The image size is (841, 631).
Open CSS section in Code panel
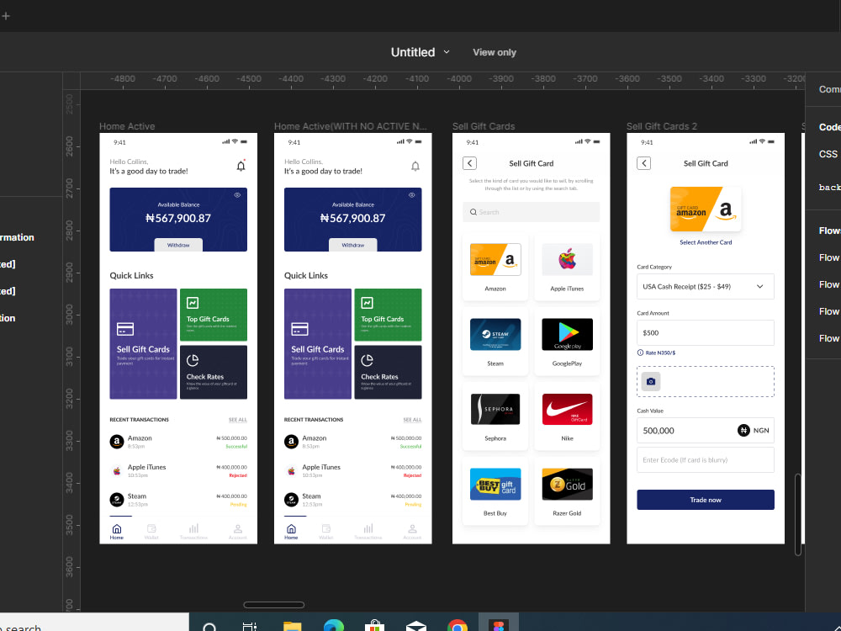[x=828, y=154]
